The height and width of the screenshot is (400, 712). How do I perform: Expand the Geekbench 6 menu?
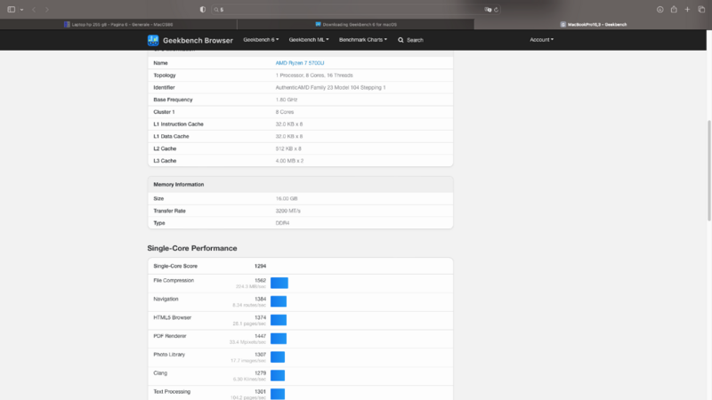coord(261,40)
